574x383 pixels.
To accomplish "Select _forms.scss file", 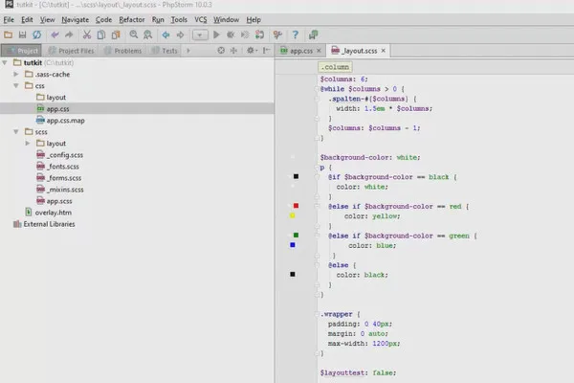I will [x=59, y=178].
